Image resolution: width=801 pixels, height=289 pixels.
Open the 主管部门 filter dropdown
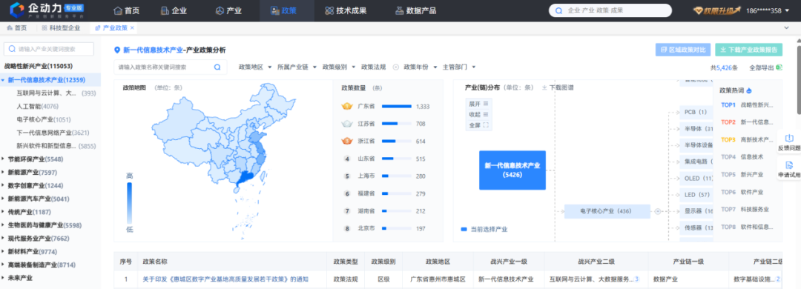click(459, 67)
